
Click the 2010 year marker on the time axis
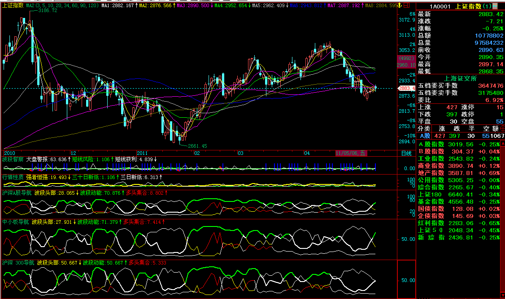point(9,154)
